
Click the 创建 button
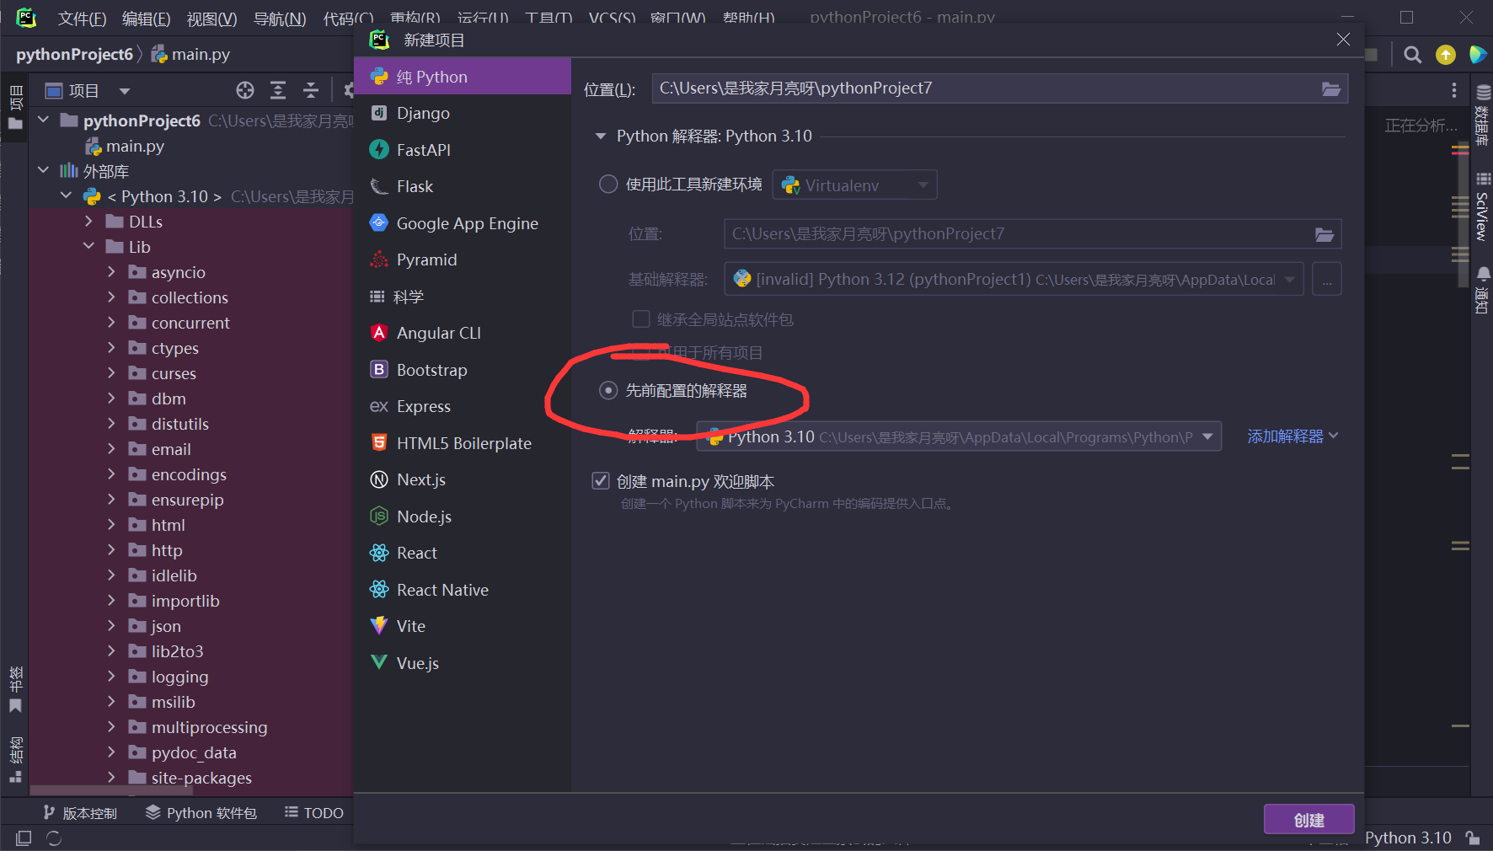pyautogui.click(x=1308, y=820)
